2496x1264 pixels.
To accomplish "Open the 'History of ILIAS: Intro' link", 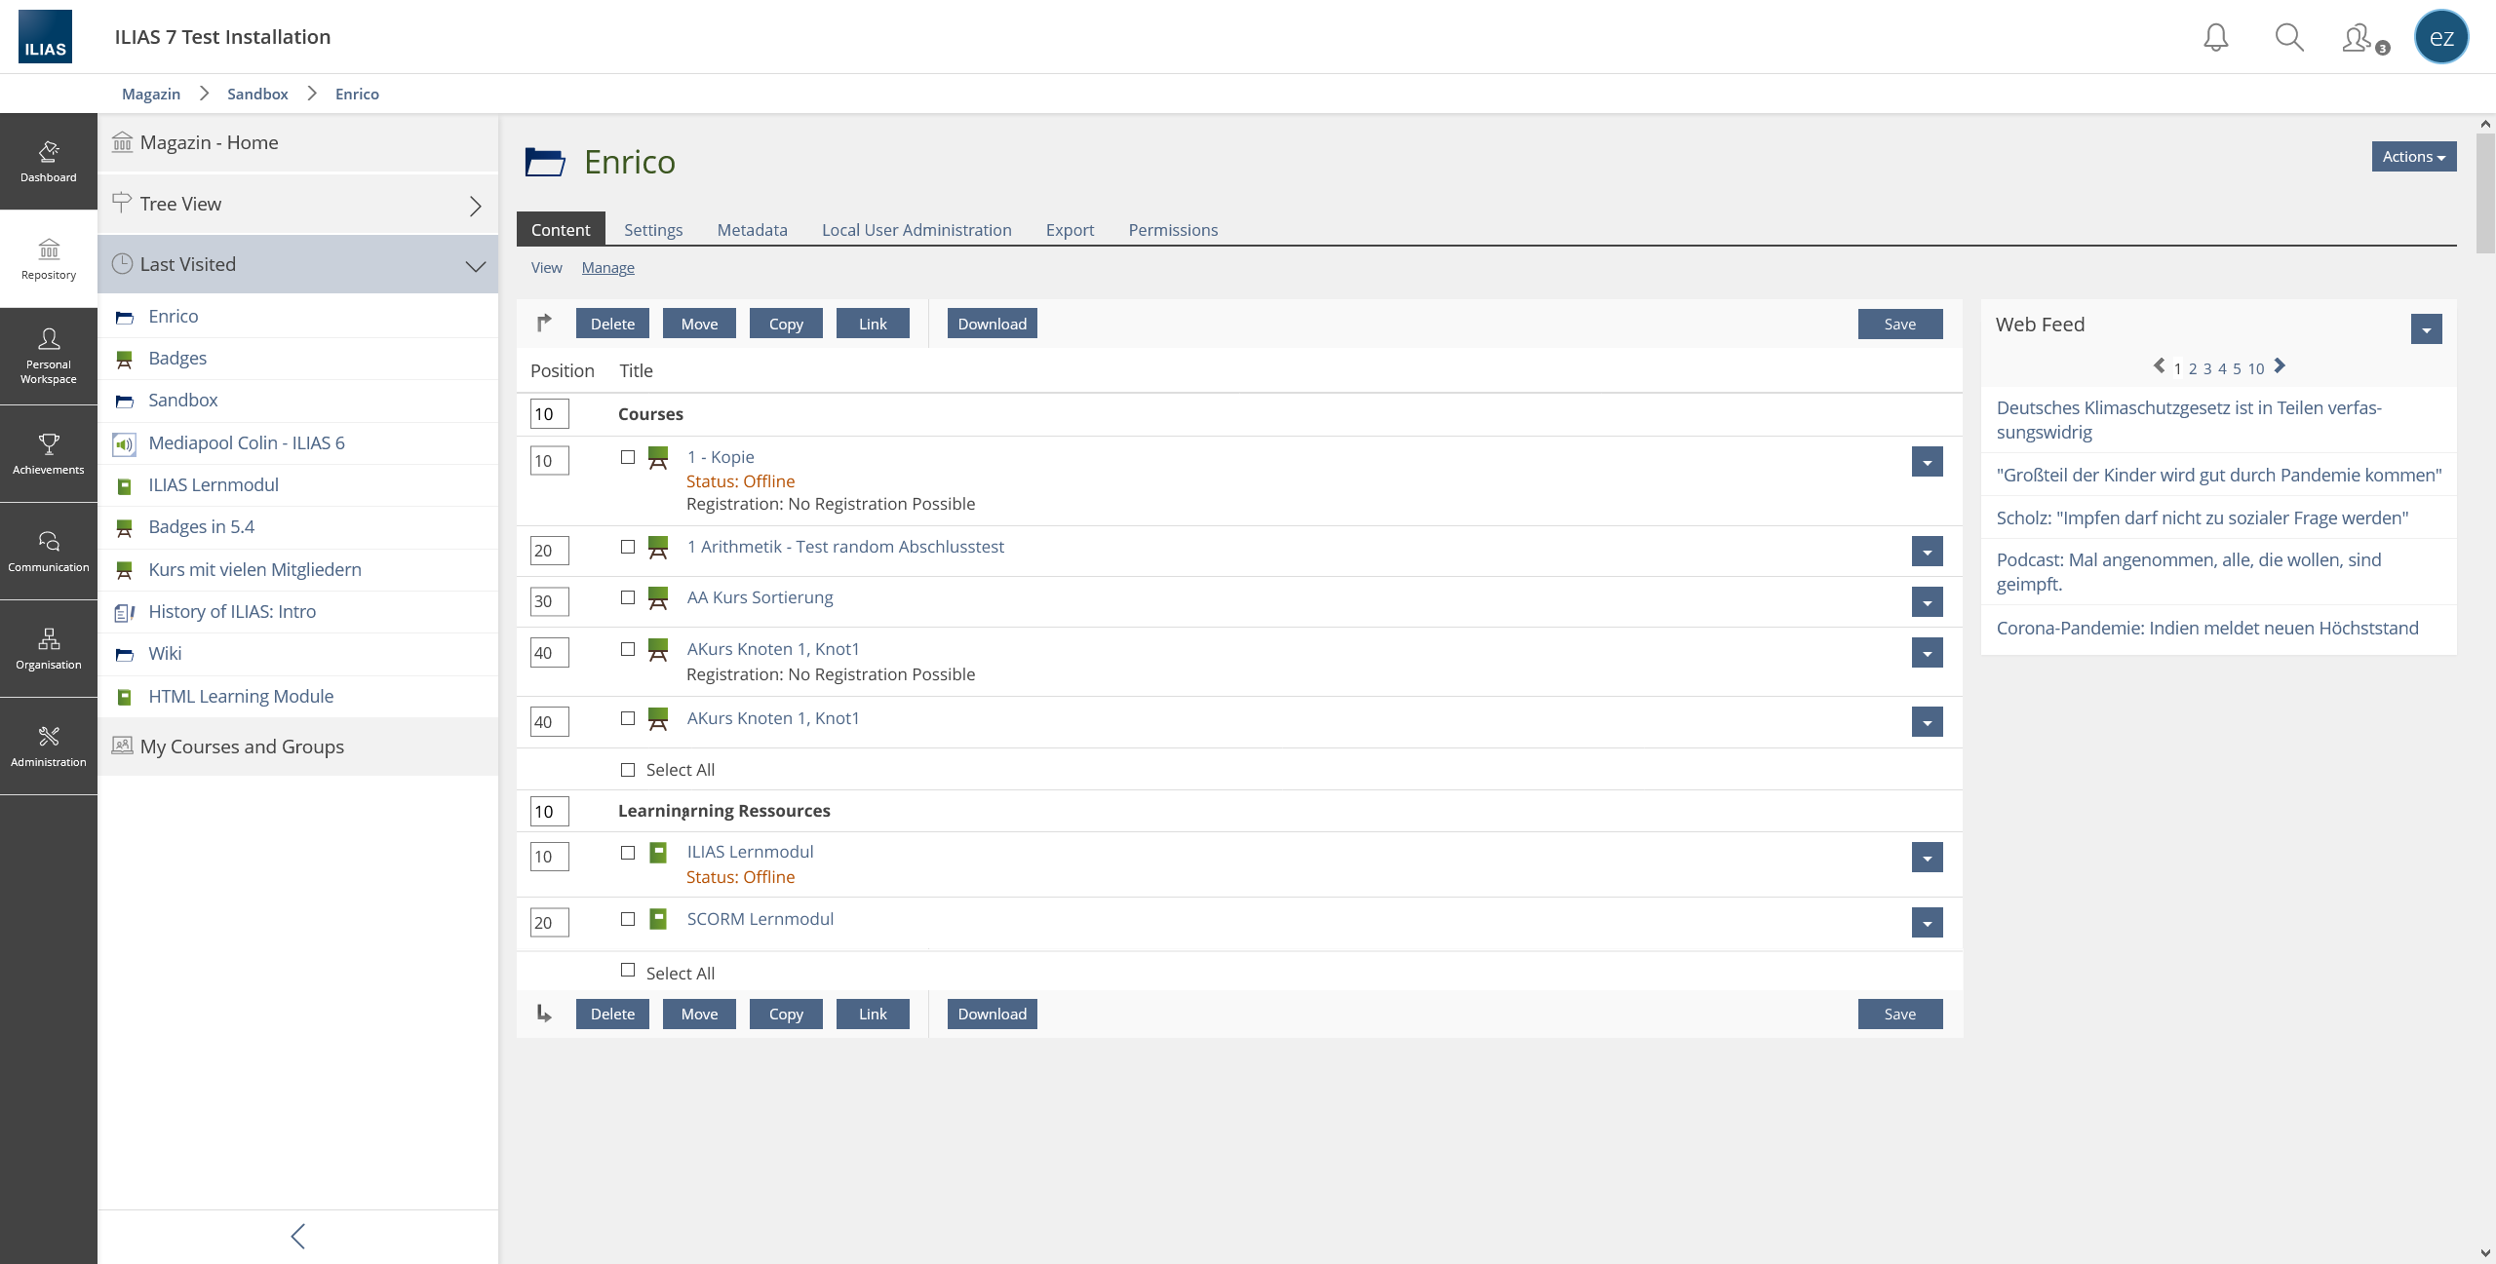I will click(x=232, y=612).
